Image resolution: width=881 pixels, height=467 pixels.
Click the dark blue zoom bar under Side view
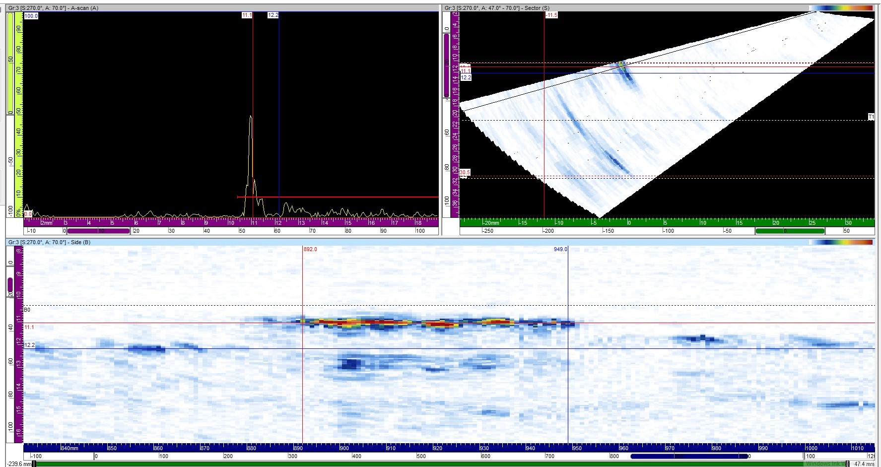[689, 456]
